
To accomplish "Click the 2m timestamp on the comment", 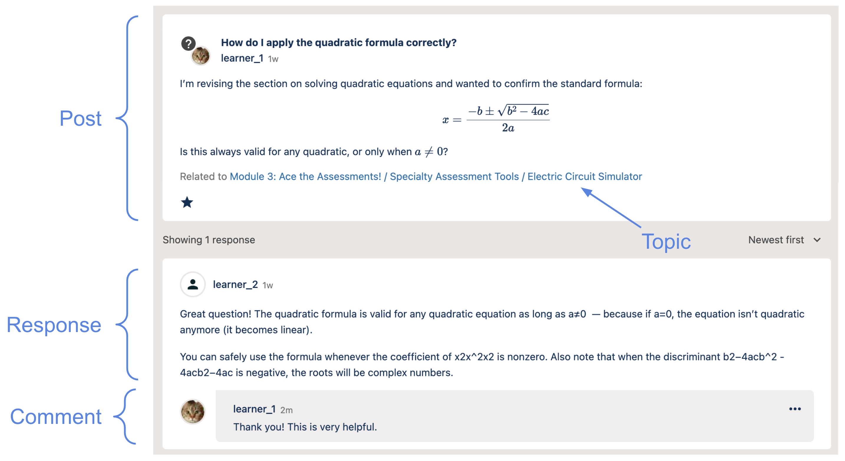I will [286, 410].
